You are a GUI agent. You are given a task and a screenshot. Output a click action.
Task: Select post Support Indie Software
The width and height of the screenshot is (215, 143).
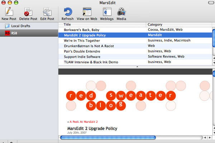pyautogui.click(x=82, y=56)
